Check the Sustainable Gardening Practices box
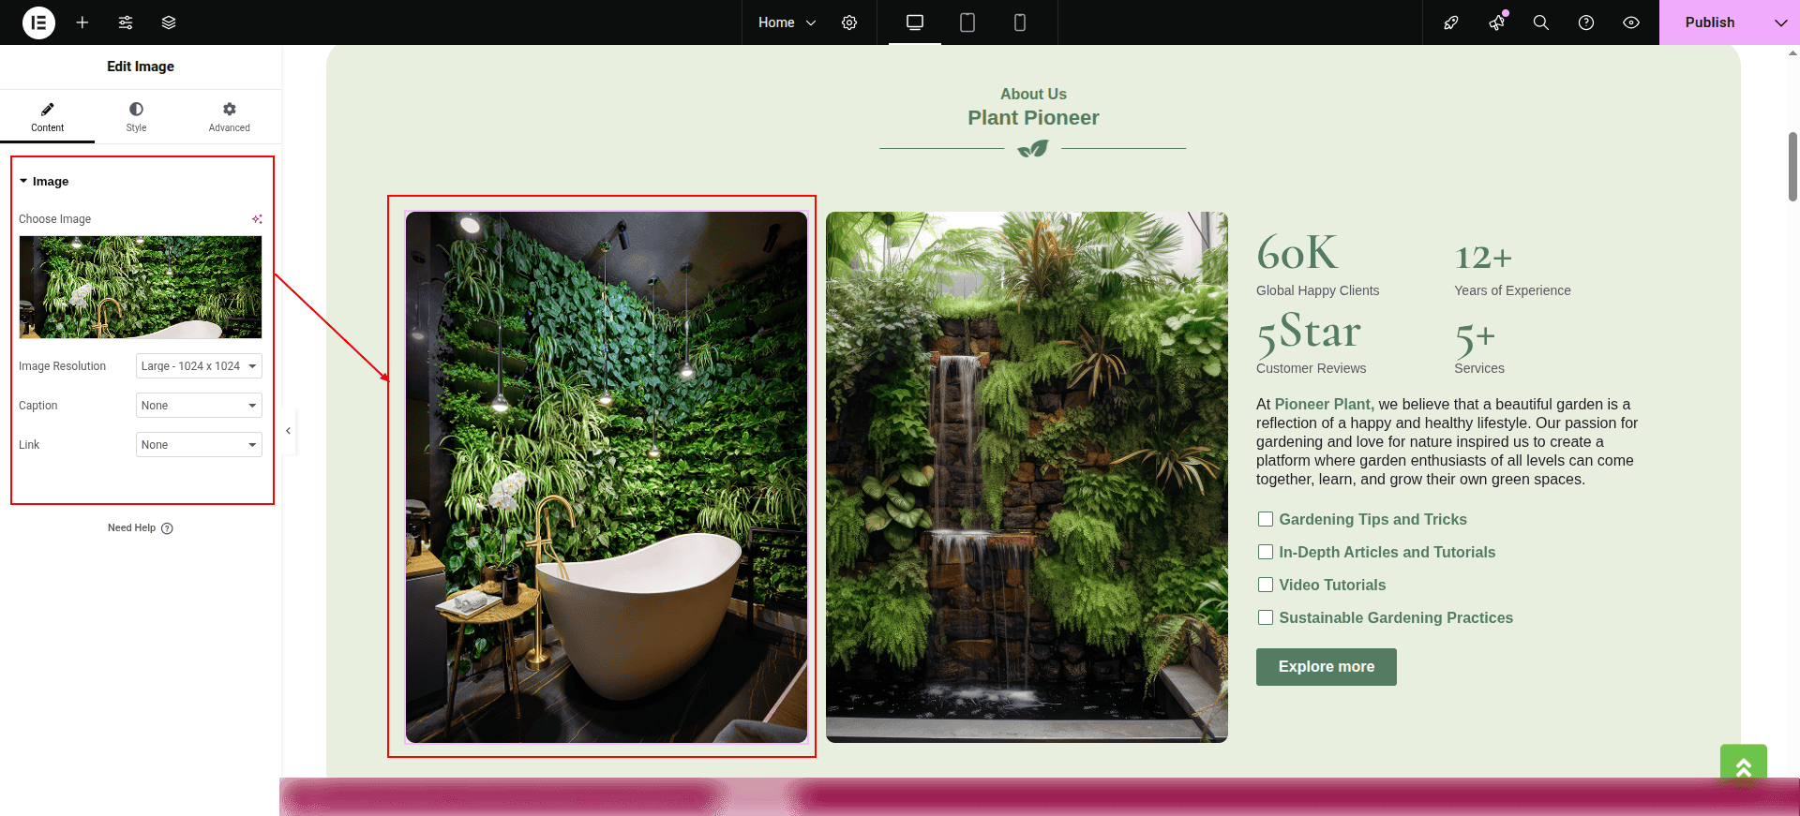 pos(1266,617)
